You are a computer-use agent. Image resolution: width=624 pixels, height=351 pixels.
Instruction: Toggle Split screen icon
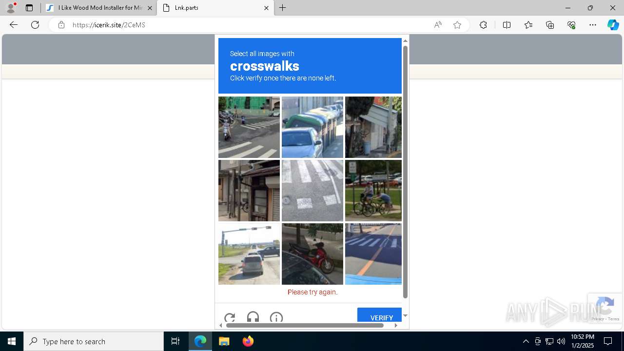coord(507,25)
